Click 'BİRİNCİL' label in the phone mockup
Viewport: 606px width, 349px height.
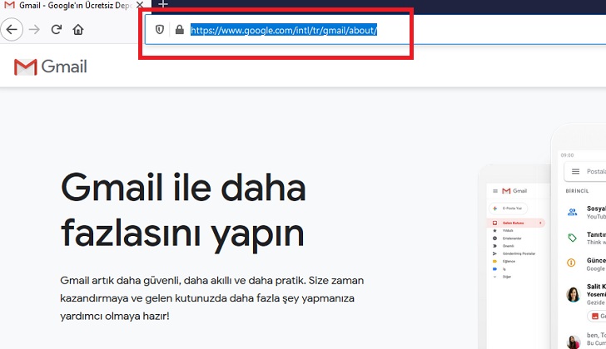tap(577, 191)
